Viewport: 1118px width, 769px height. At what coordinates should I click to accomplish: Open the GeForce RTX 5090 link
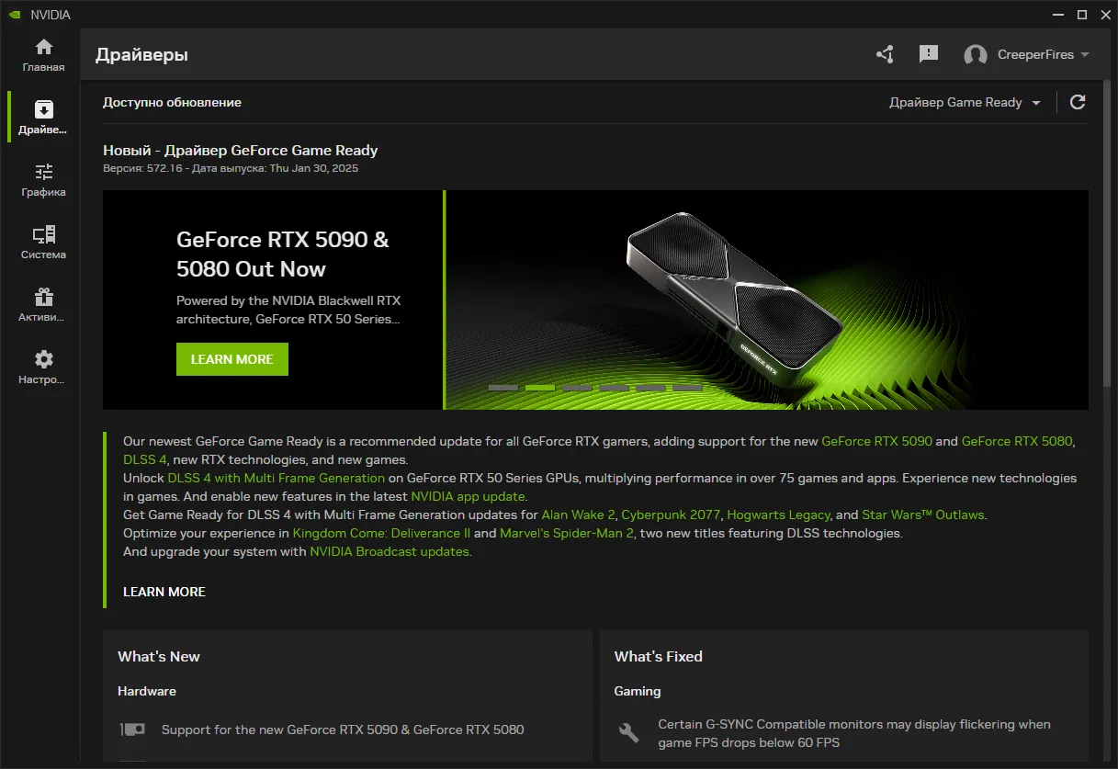point(876,441)
